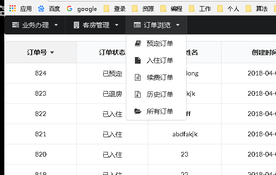Expand the 客房管理 dropdown arrow
The height and width of the screenshot is (175, 276).
pyautogui.click(x=117, y=25)
